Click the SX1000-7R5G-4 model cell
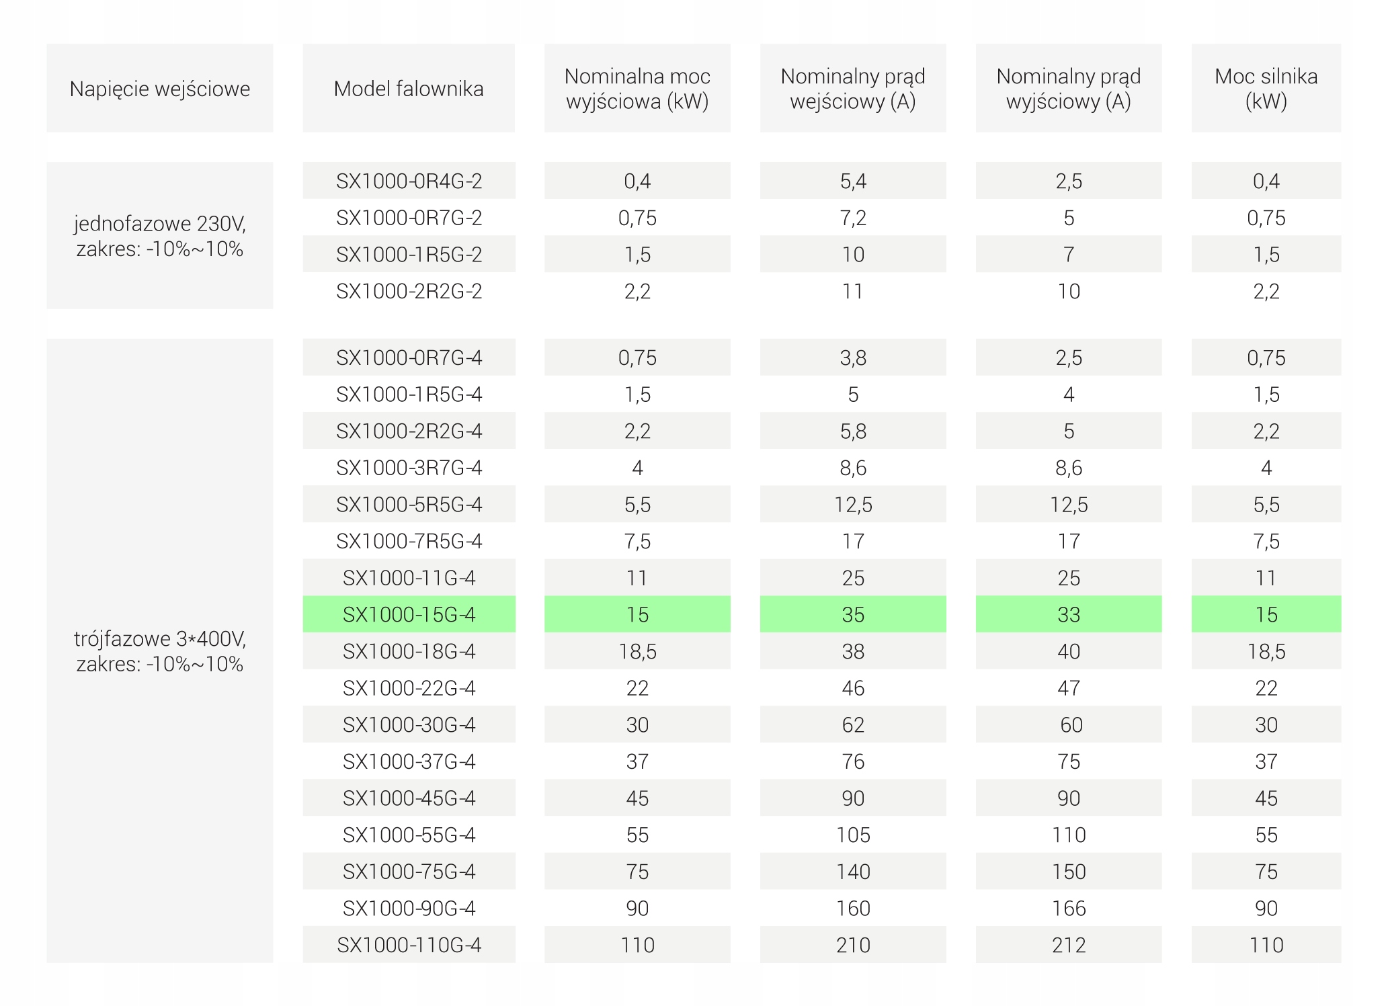The image size is (1388, 1006). (409, 541)
